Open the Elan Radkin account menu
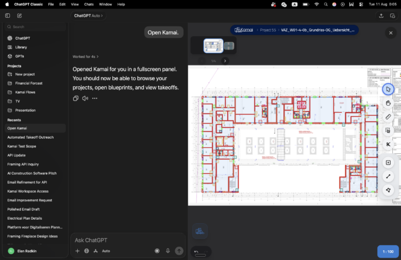The image size is (401, 260). tap(35, 251)
